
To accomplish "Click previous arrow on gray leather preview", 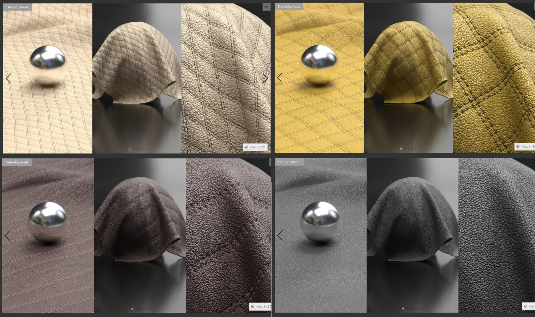I will [x=280, y=236].
